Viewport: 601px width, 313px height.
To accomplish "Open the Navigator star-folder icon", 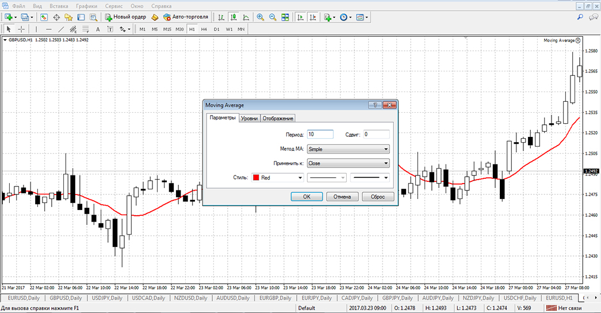I will coord(68,17).
